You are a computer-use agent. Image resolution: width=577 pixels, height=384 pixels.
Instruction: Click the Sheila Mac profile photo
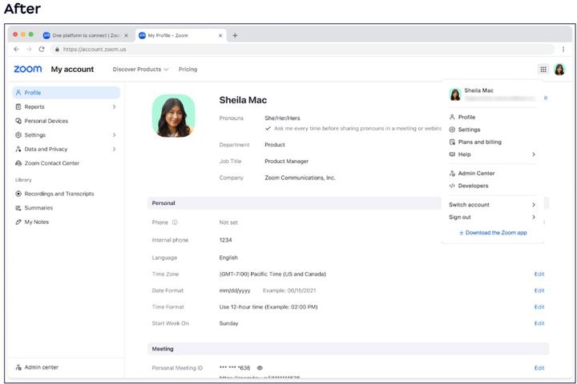(174, 116)
